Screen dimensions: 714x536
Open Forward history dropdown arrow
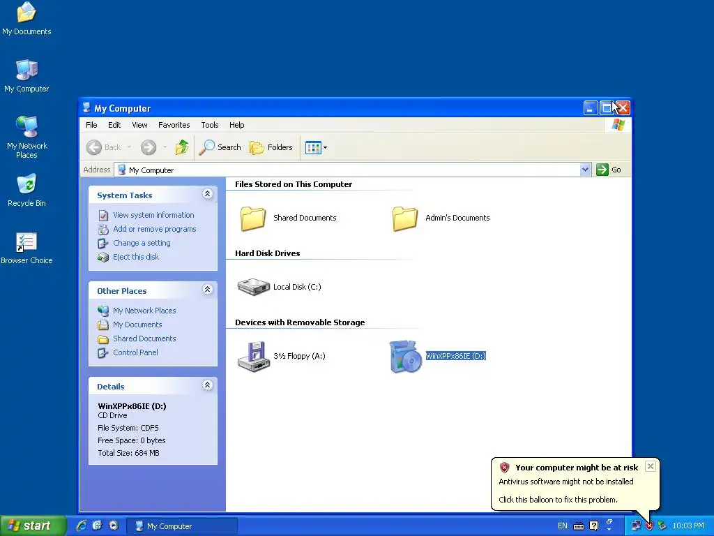pos(165,147)
